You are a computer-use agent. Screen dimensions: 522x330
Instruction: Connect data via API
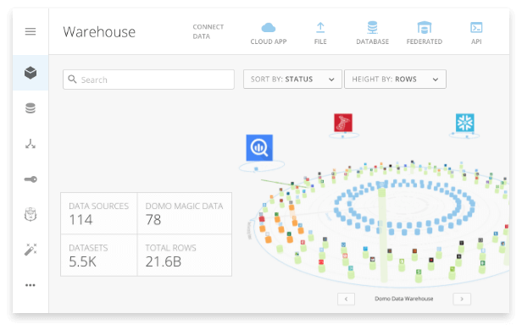pos(476,33)
